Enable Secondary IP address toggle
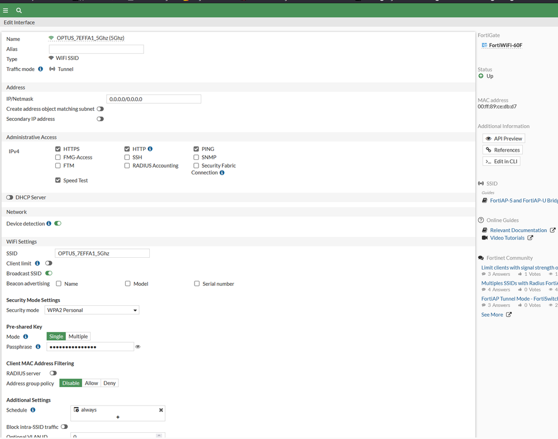The width and height of the screenshot is (558, 439). [100, 119]
